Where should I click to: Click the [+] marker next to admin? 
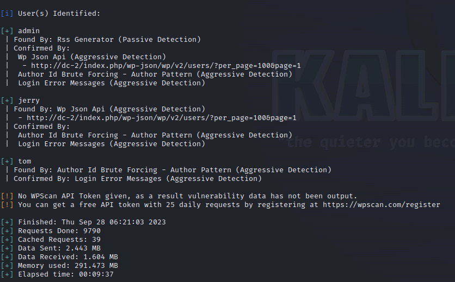coord(7,30)
